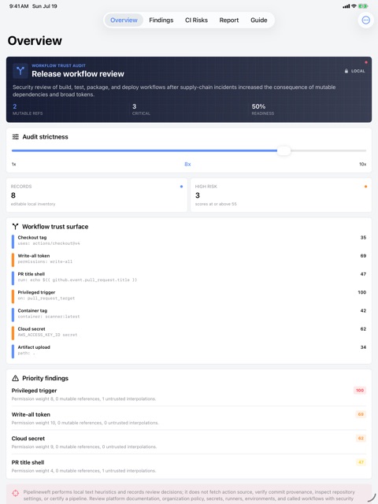Open Privileged trigger priority finding
This screenshot has height=504, width=378.
(x=189, y=395)
